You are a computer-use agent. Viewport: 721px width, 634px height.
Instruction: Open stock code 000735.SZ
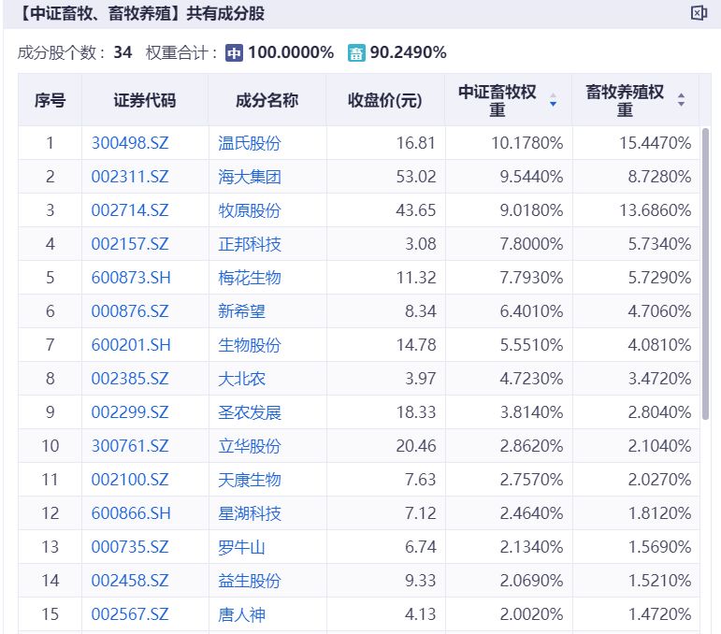tap(130, 547)
